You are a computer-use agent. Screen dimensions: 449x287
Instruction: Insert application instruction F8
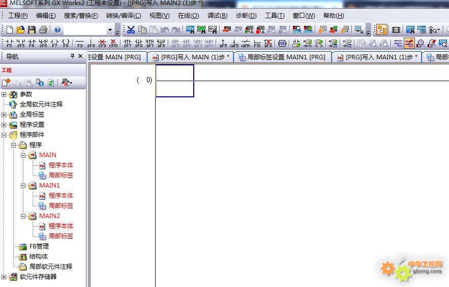coord(66,43)
